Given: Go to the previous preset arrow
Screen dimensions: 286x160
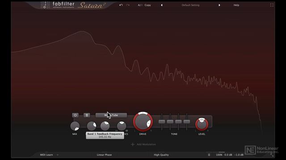Looking at the screenshot, I should pyautogui.click(x=162, y=5).
